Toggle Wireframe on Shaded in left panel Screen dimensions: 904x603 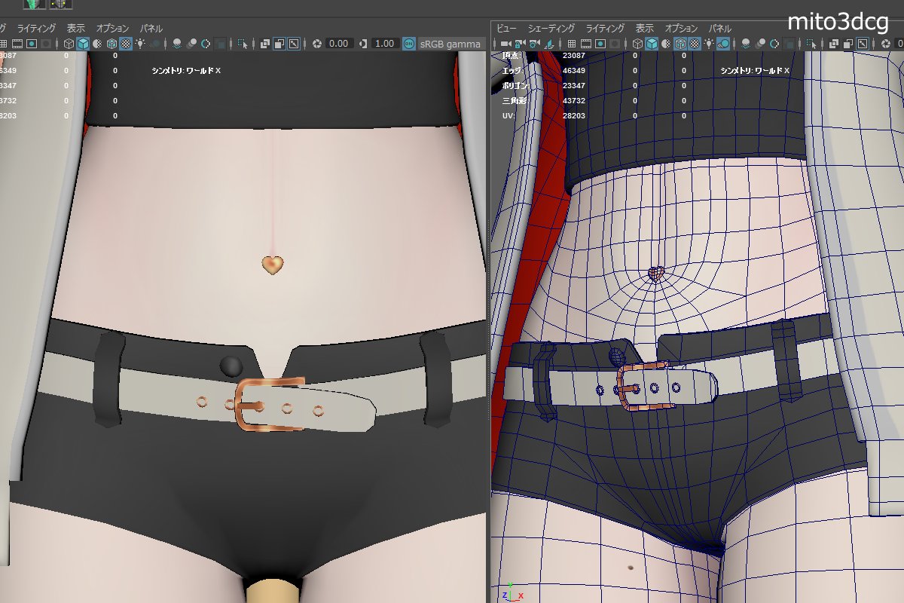[x=111, y=44]
